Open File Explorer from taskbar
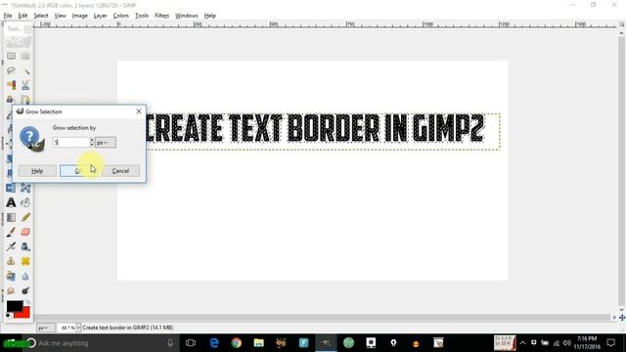The height and width of the screenshot is (352, 626). pyautogui.click(x=258, y=343)
